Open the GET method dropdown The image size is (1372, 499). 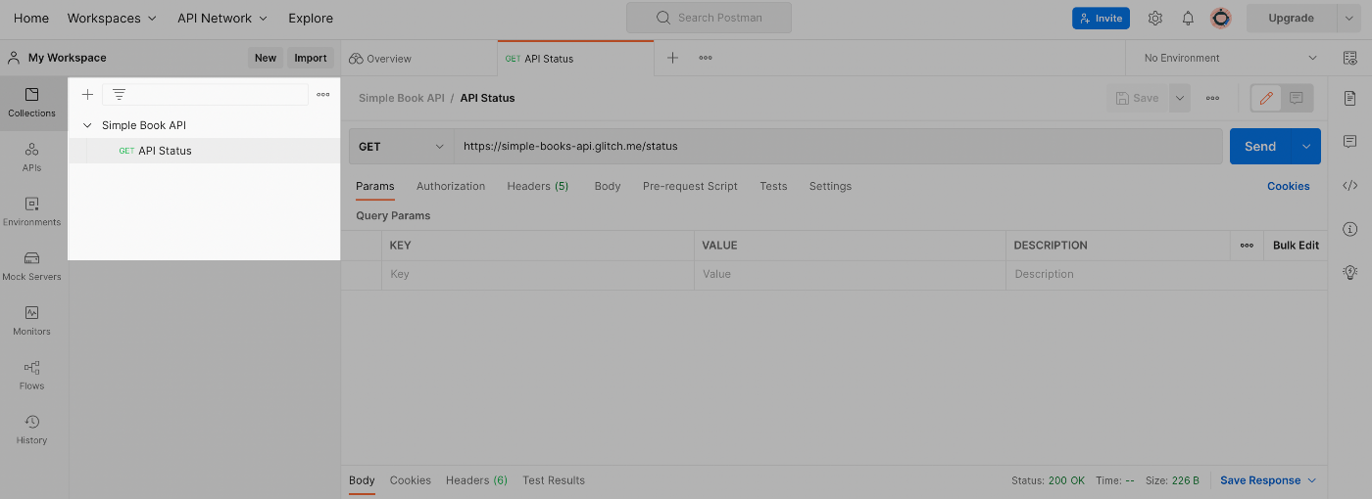pos(401,147)
